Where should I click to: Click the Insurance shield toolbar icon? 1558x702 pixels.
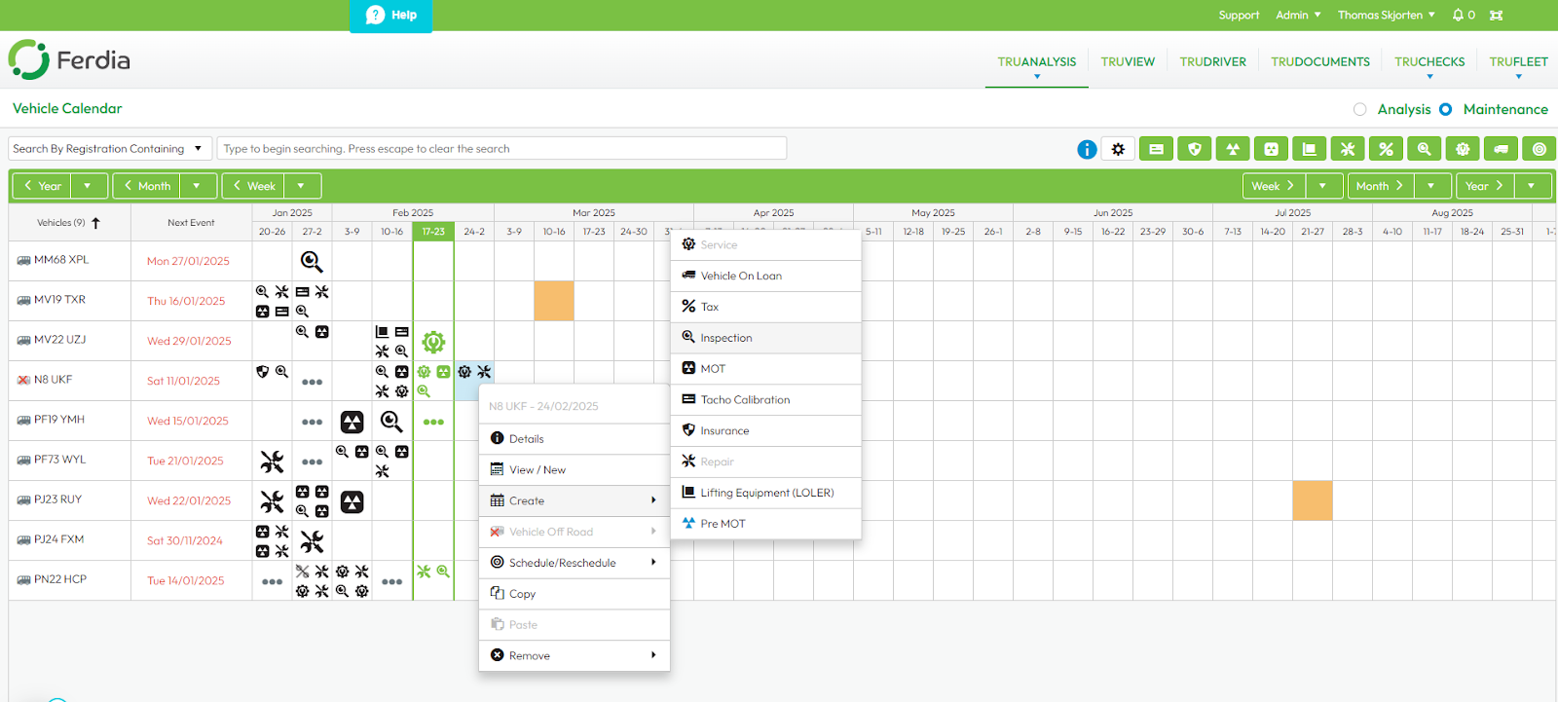1195,149
